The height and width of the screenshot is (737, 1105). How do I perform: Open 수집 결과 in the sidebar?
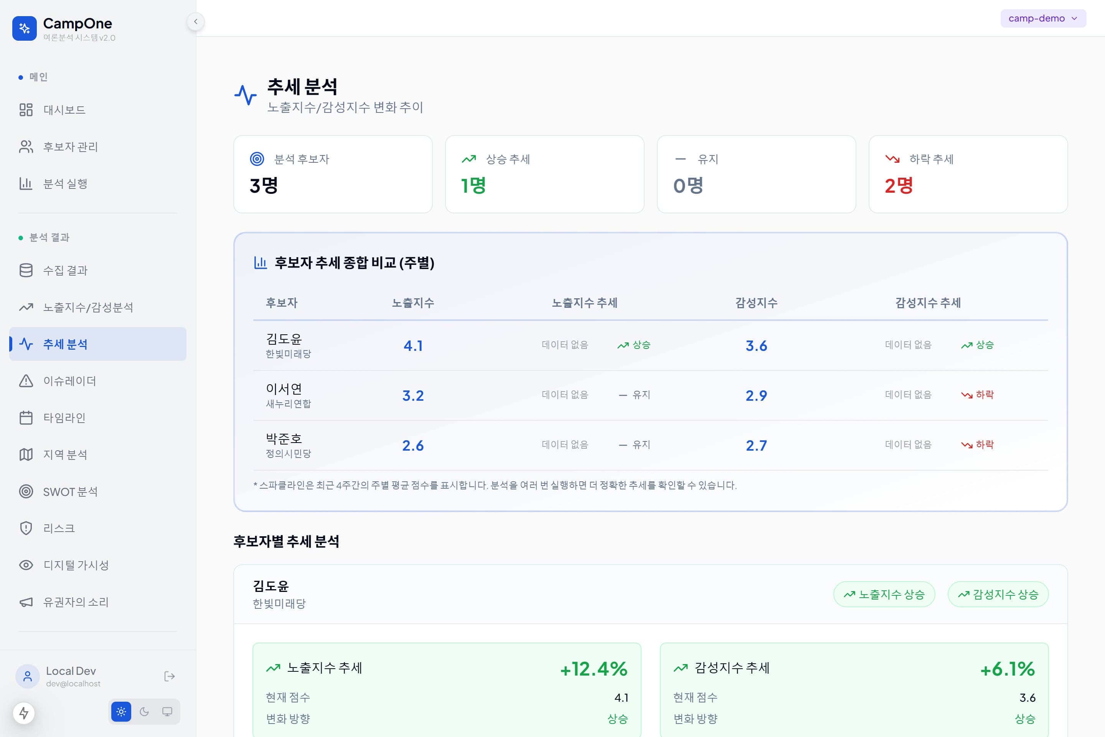tap(98, 270)
